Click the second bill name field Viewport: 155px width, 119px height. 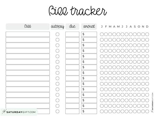(x=28, y=40)
